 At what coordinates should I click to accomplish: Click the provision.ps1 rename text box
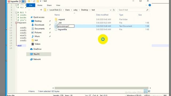click(66, 26)
